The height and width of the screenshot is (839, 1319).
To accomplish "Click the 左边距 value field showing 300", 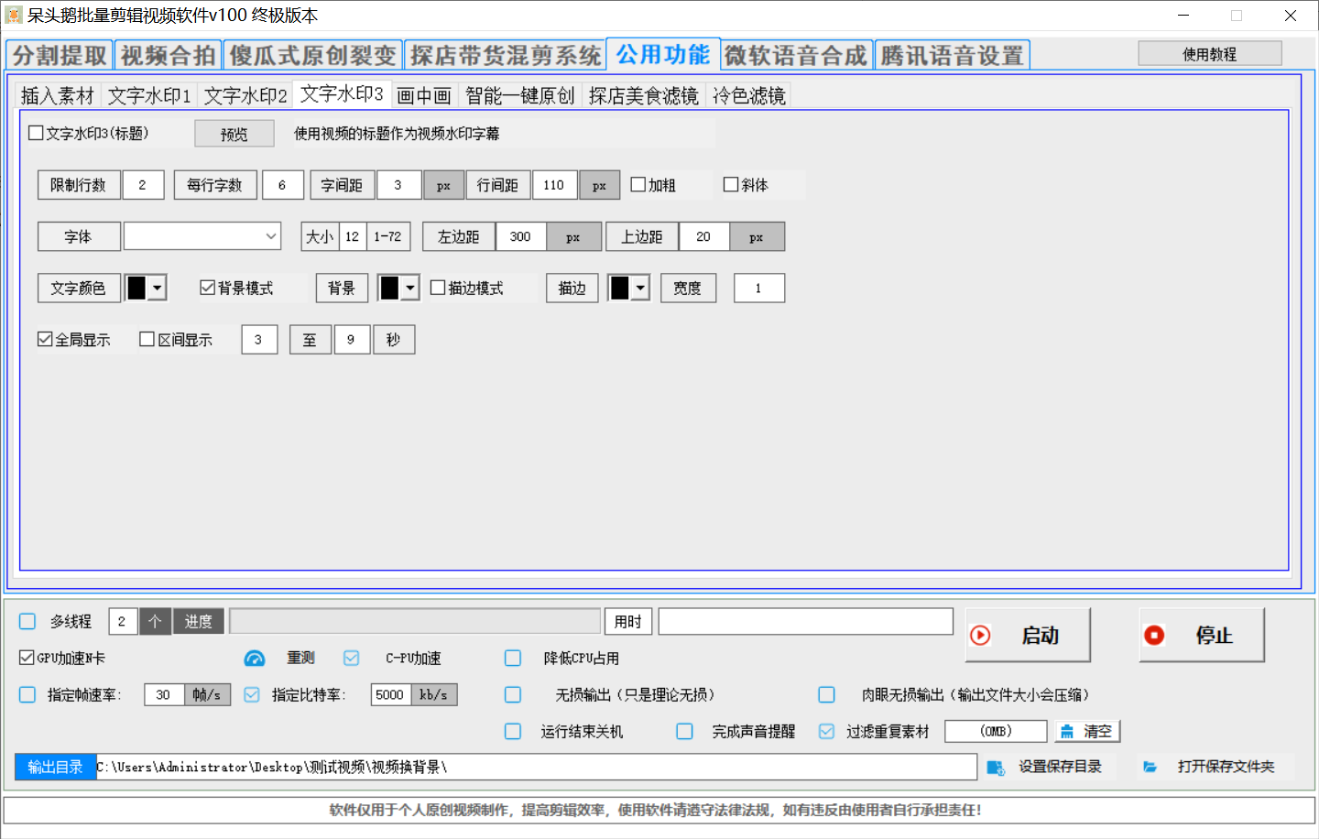I will [x=521, y=236].
